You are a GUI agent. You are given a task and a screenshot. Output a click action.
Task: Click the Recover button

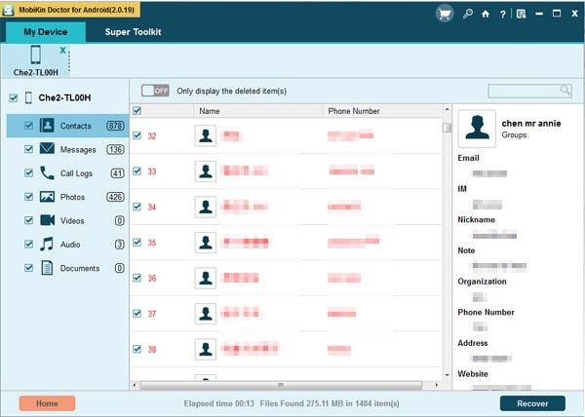pyautogui.click(x=532, y=403)
